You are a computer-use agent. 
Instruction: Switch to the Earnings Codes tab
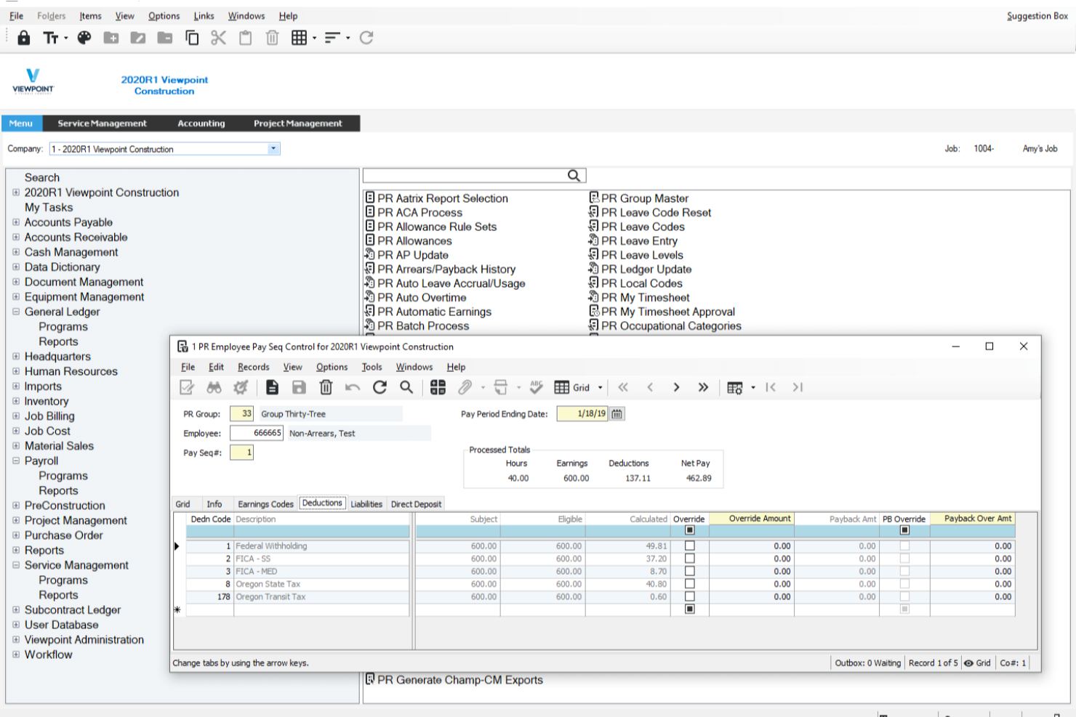(x=265, y=504)
